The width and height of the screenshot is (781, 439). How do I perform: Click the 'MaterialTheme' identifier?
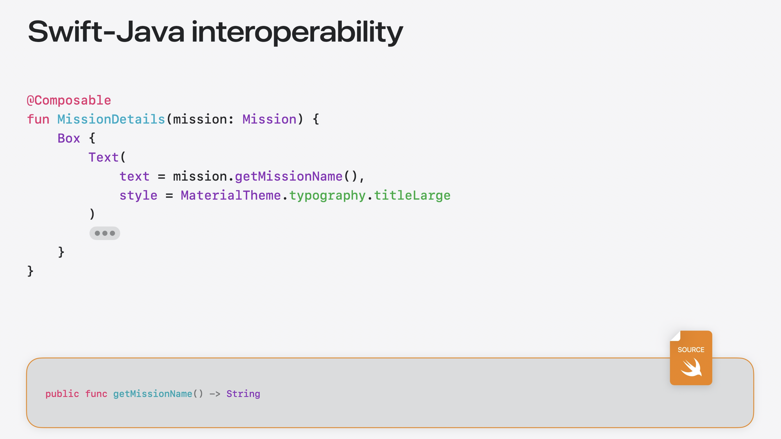pyautogui.click(x=231, y=196)
